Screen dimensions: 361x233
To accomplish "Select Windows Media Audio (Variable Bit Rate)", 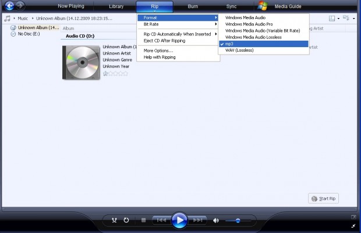I will [264, 31].
